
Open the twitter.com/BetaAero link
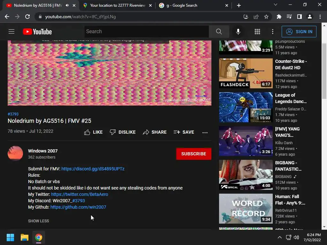[80, 194]
